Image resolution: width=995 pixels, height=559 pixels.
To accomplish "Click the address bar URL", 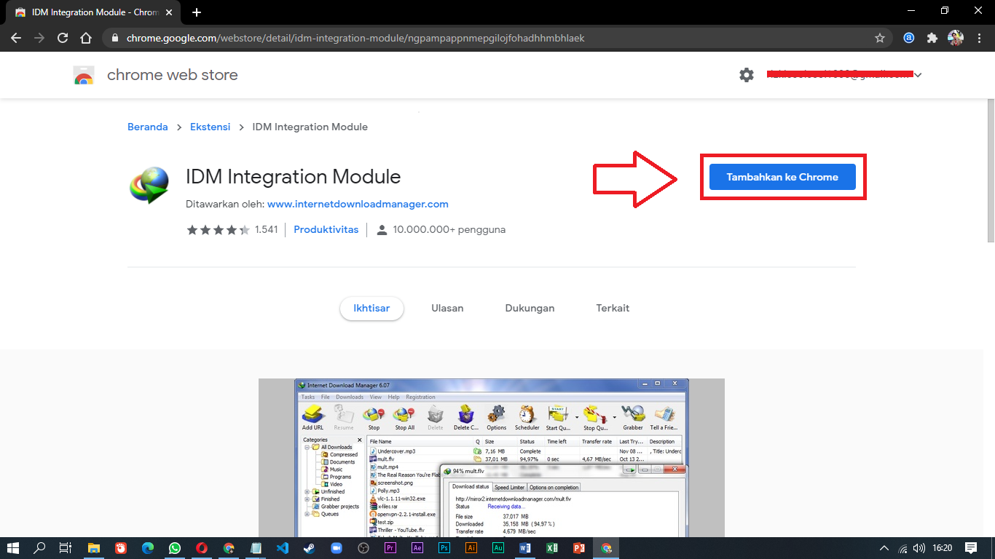I will pyautogui.click(x=355, y=38).
